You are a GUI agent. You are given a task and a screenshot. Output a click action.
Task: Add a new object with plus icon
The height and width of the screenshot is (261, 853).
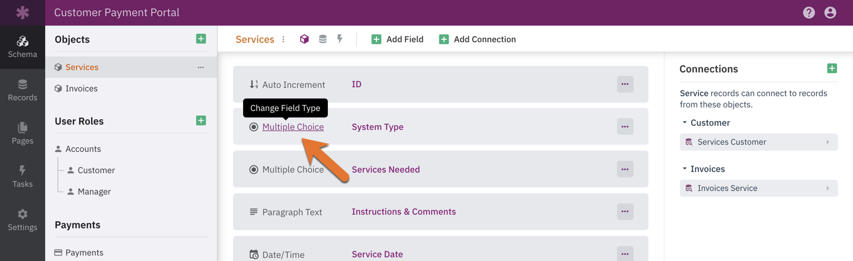(x=201, y=39)
